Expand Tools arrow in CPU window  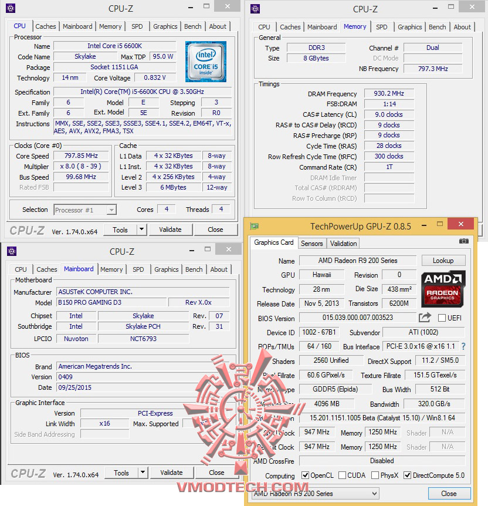141,230
